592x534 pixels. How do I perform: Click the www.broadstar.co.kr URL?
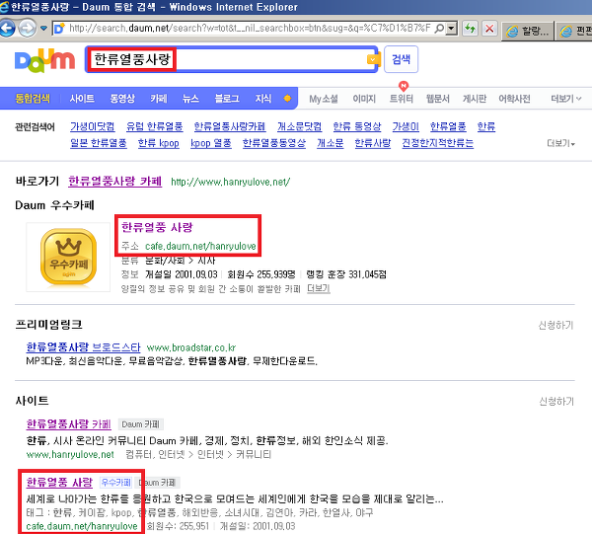[191, 347]
